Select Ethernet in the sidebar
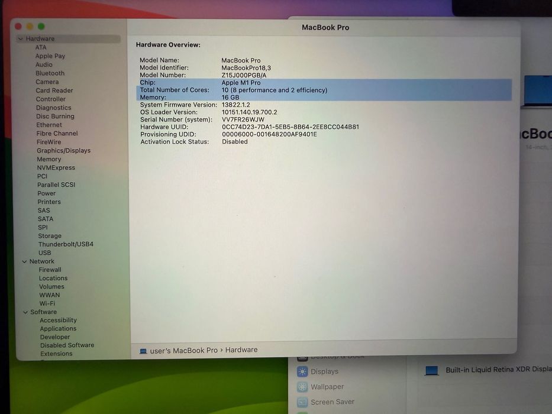The width and height of the screenshot is (552, 414). 49,125
